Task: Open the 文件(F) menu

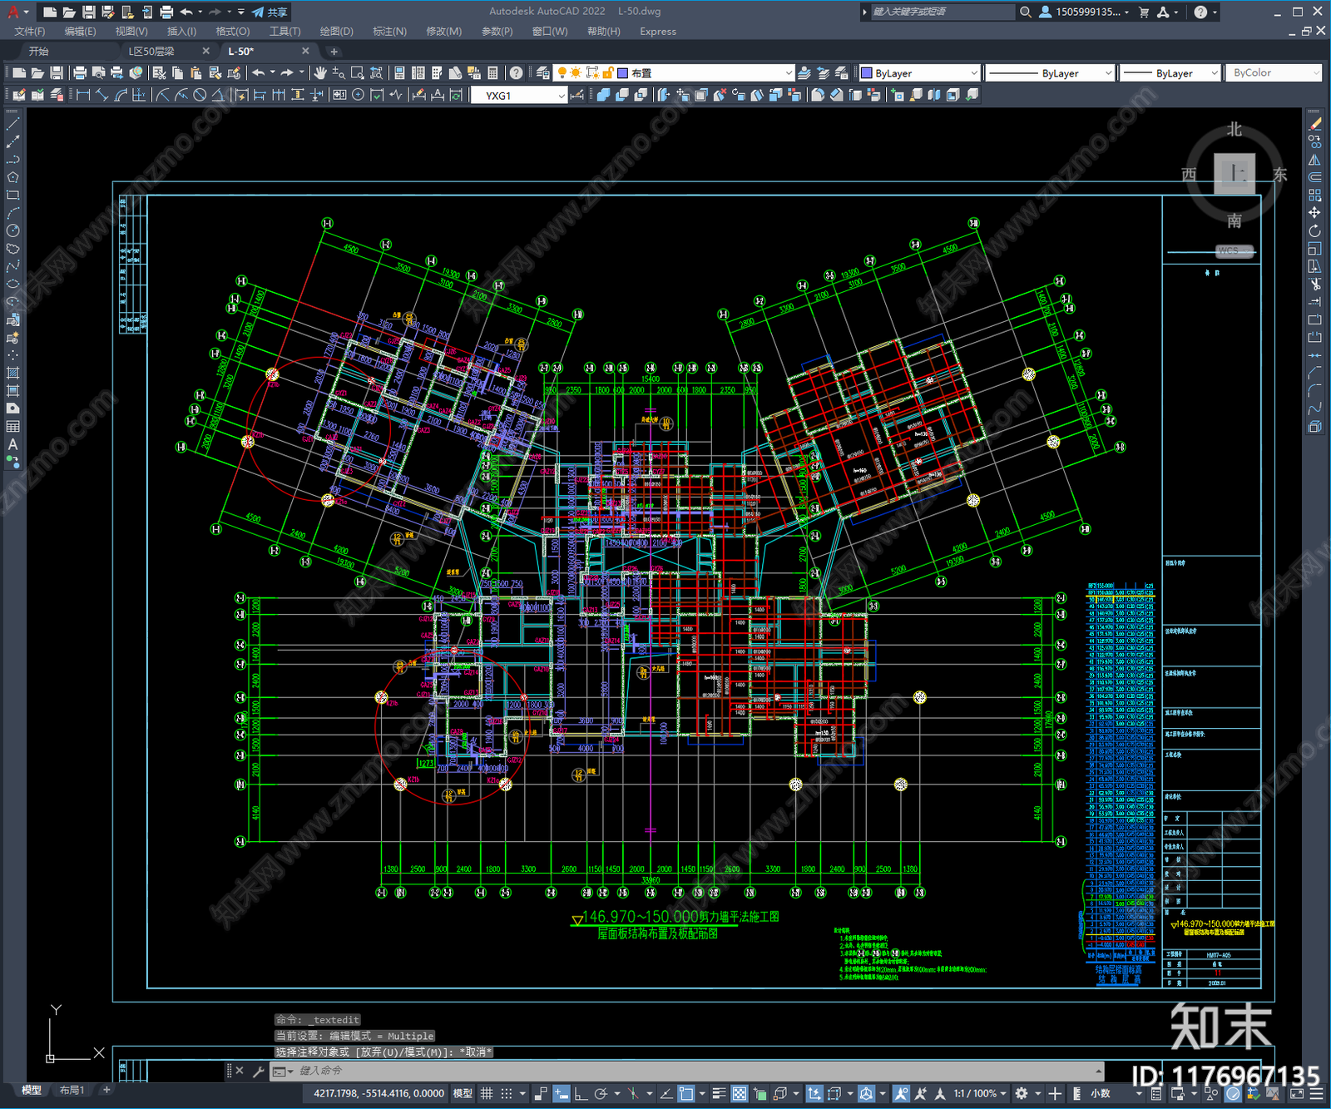Action: pyautogui.click(x=29, y=32)
